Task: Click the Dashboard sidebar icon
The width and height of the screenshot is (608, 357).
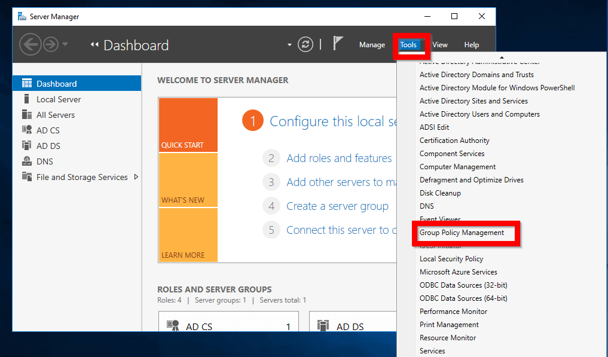Action: (27, 84)
